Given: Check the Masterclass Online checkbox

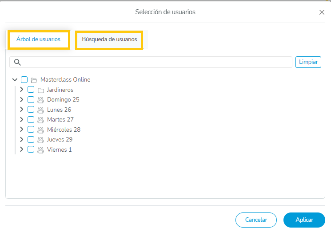Looking at the screenshot, I should [x=24, y=80].
